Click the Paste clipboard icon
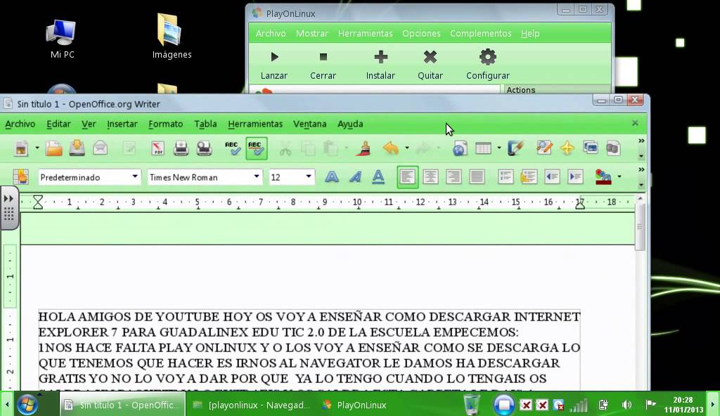This screenshot has height=416, width=720. 330,148
